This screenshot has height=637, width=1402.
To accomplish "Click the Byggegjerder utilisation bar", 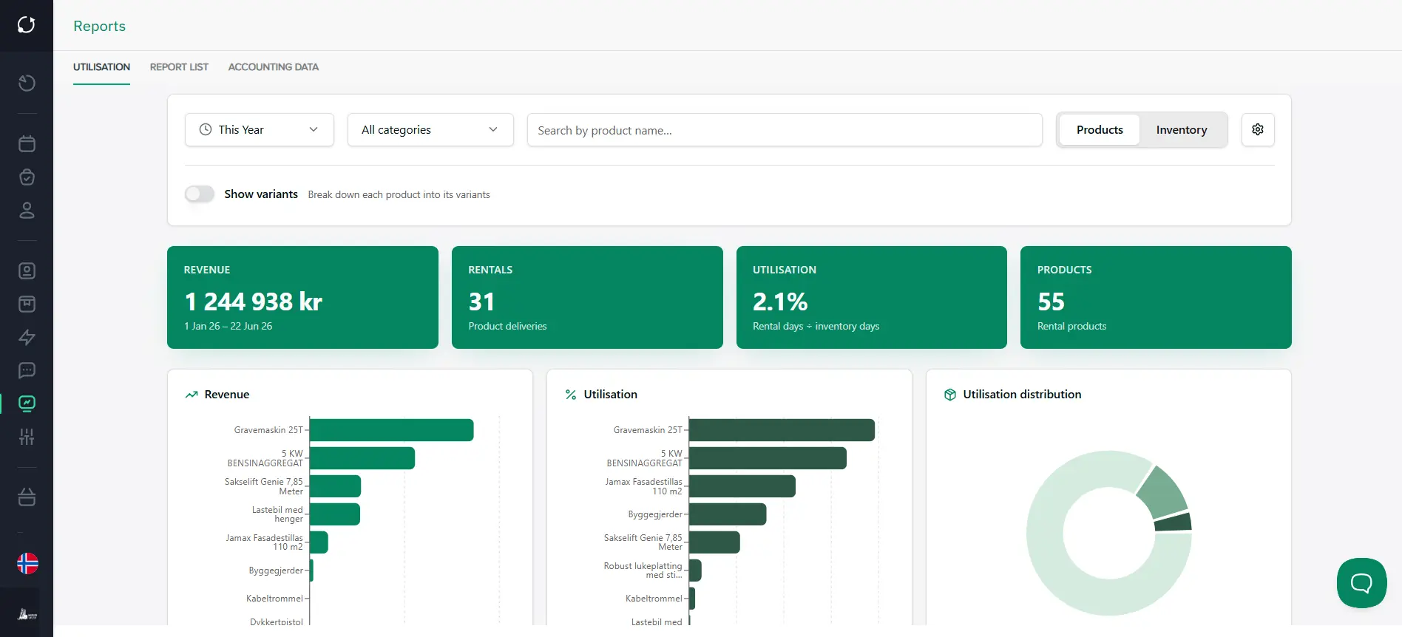I will (x=728, y=514).
